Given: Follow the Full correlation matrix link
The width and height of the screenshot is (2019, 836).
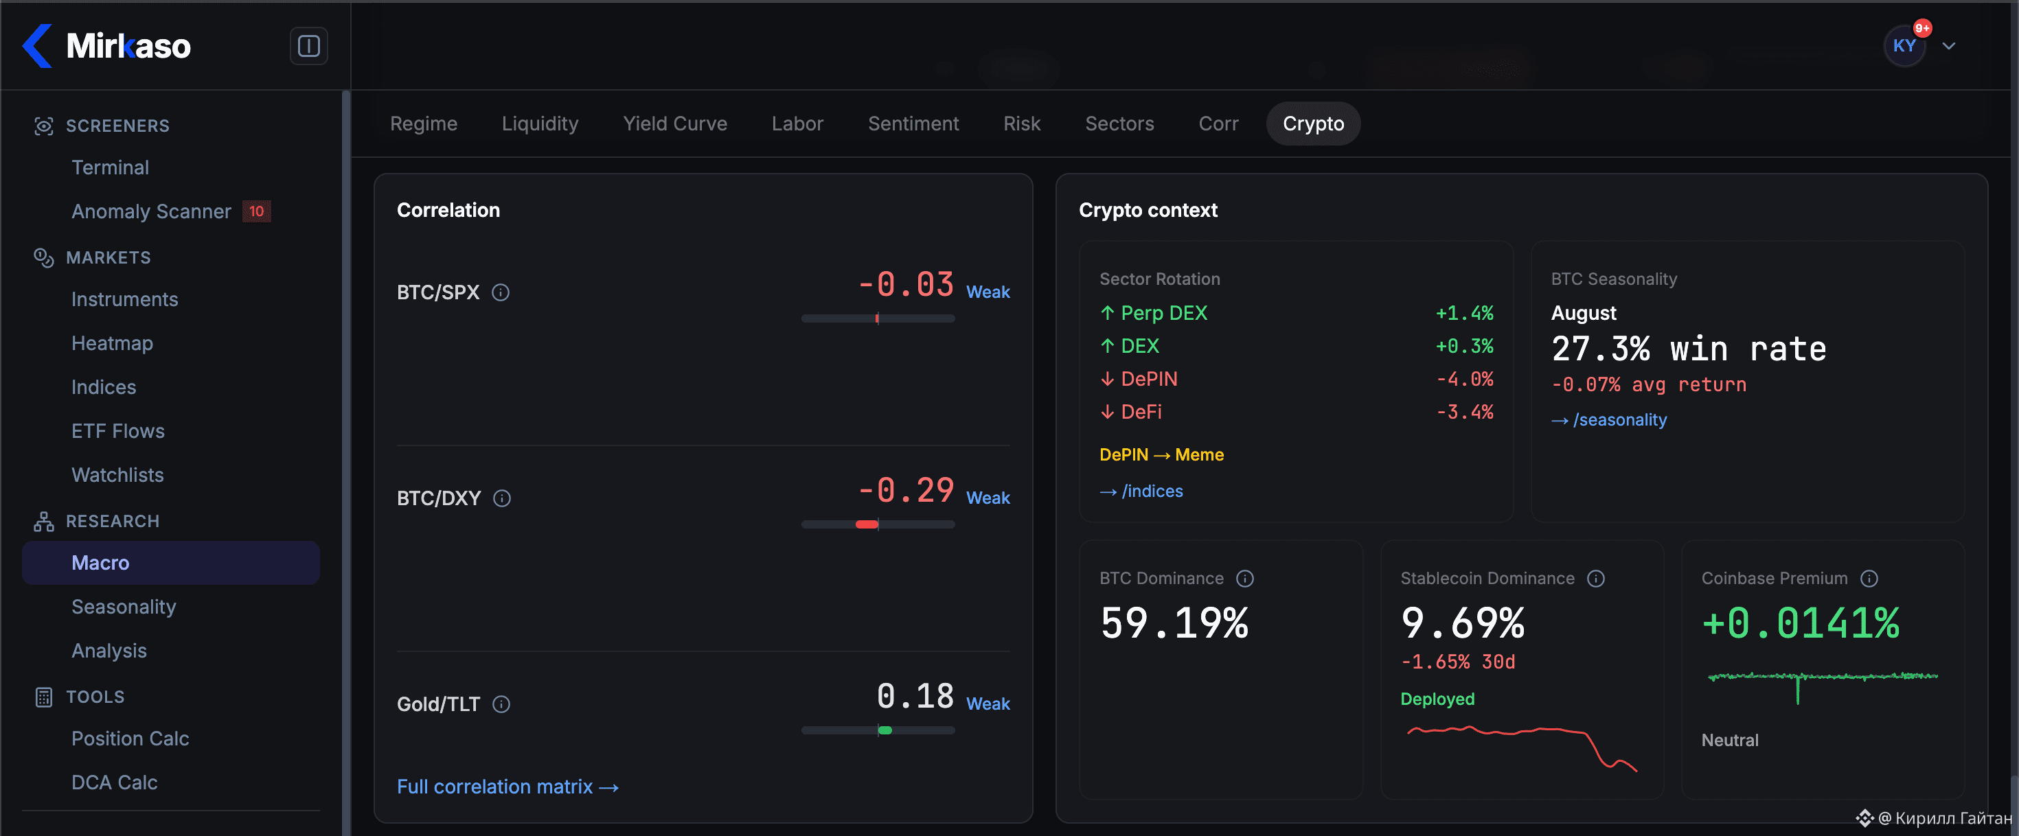Looking at the screenshot, I should [508, 787].
